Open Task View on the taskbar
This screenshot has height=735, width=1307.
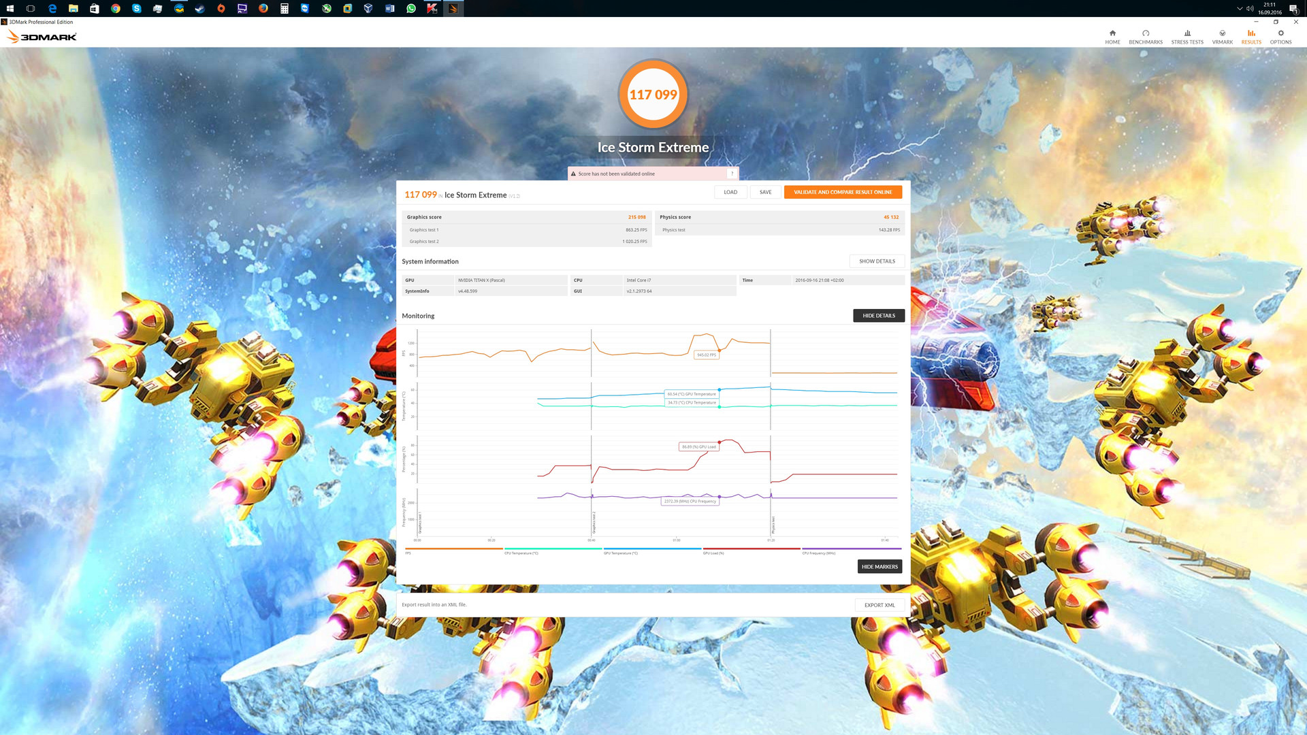pyautogui.click(x=31, y=8)
